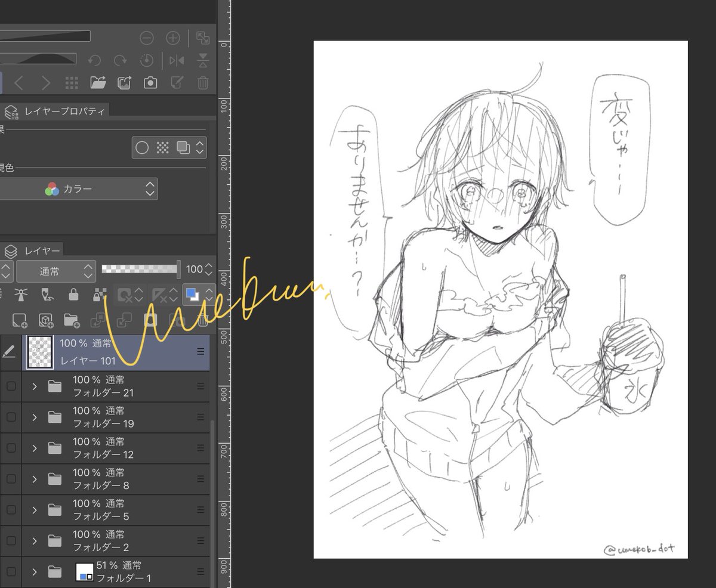Transfer to lower layer icon
This screenshot has height=588, width=716.
[x=97, y=321]
